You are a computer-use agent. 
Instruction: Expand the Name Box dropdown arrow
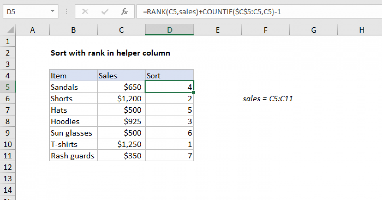[52, 12]
